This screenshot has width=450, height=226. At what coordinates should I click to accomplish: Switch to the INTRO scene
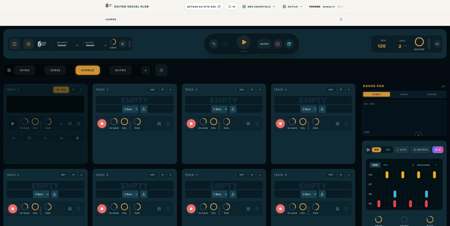point(25,70)
